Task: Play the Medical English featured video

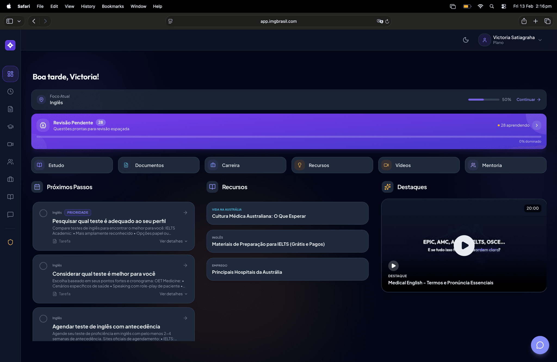Action: 464,245
